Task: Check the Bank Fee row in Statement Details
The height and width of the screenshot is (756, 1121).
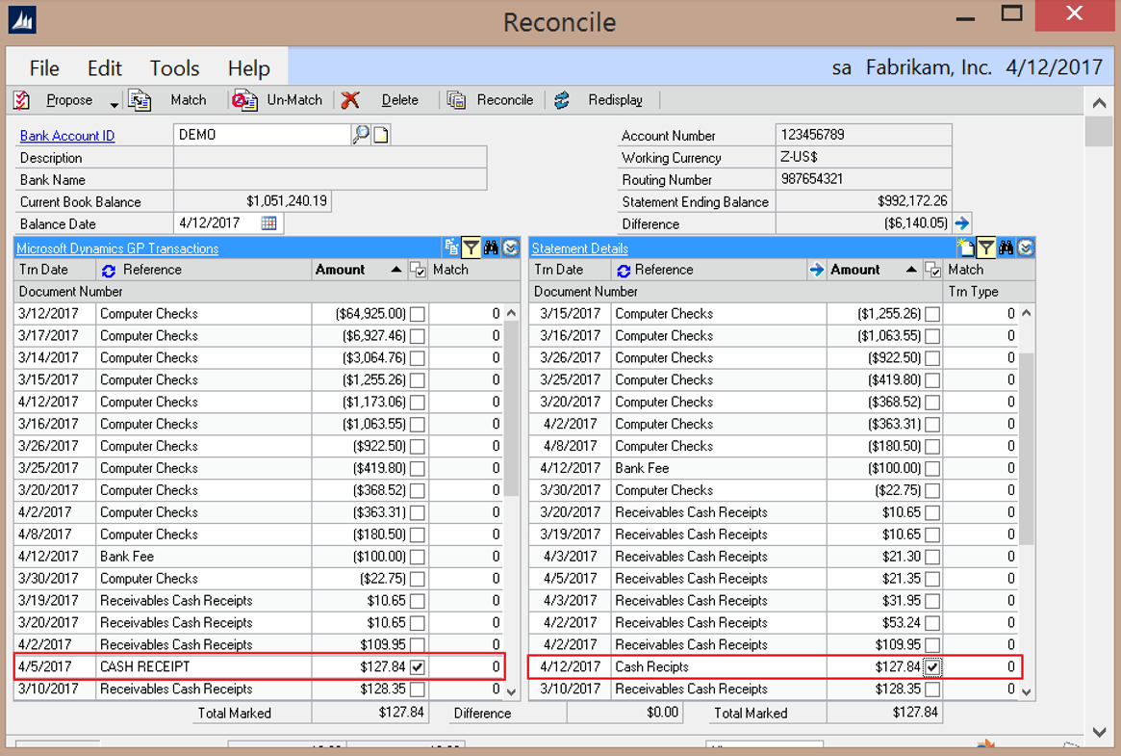Action: (x=932, y=468)
